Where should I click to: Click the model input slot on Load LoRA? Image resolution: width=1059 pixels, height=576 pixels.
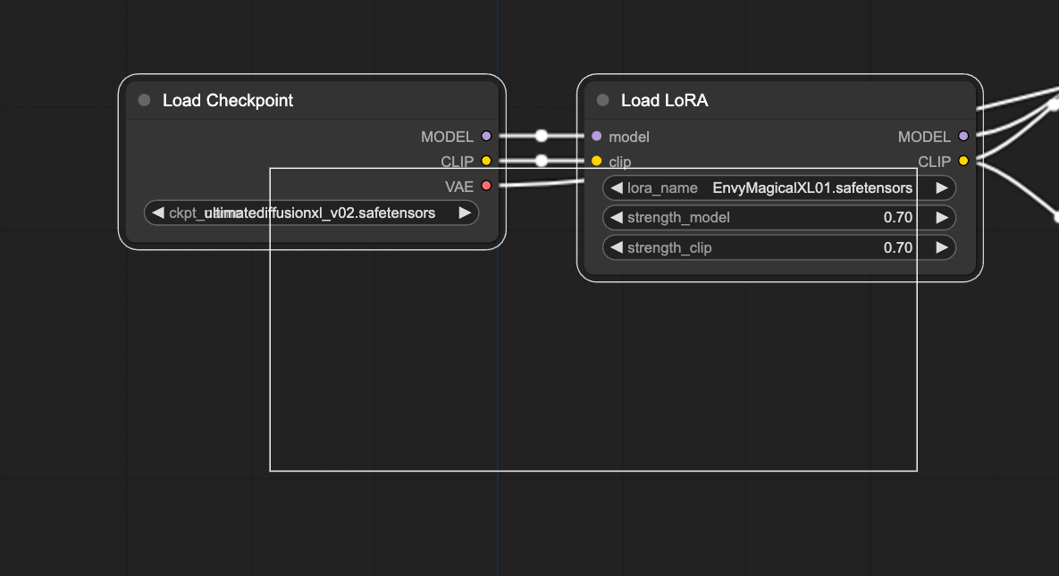tap(595, 137)
